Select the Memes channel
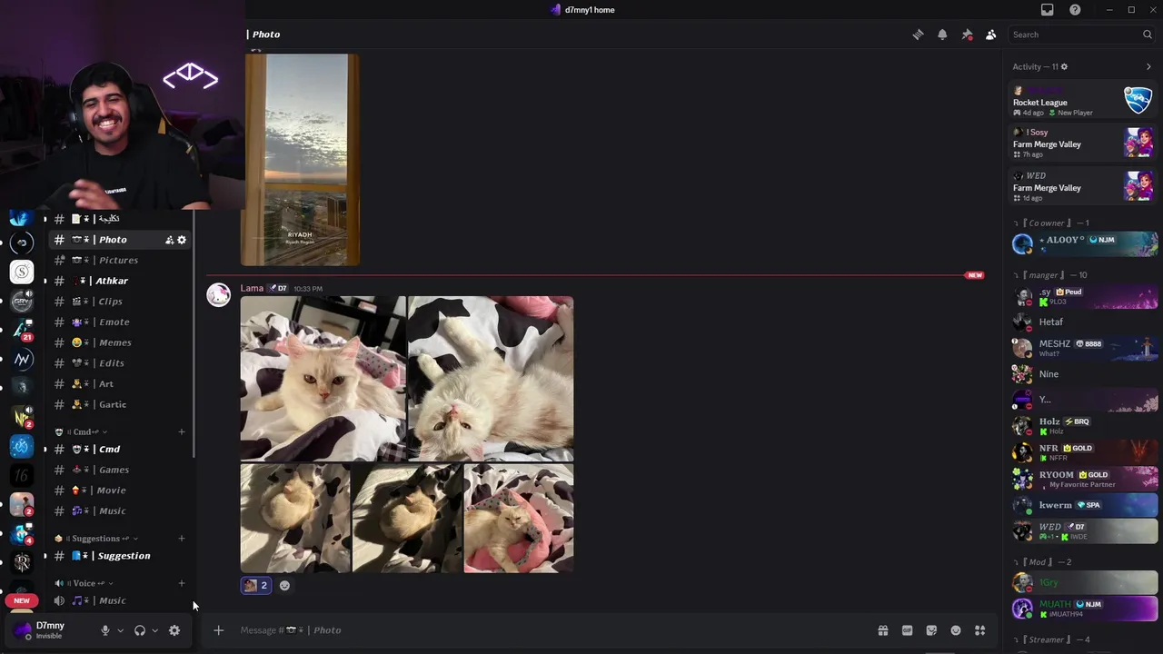This screenshot has height=654, width=1163. [118, 342]
